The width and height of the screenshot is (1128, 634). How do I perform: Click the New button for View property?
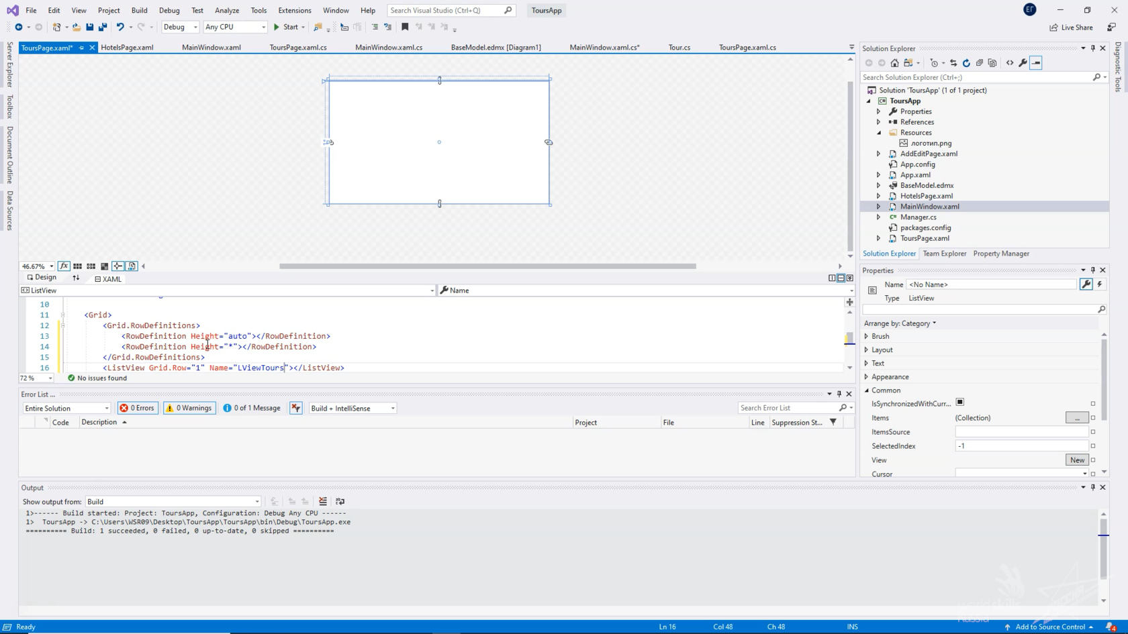pyautogui.click(x=1077, y=460)
